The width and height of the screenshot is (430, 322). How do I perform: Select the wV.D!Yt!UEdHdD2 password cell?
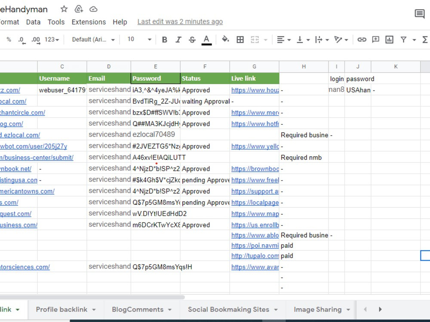click(156, 213)
